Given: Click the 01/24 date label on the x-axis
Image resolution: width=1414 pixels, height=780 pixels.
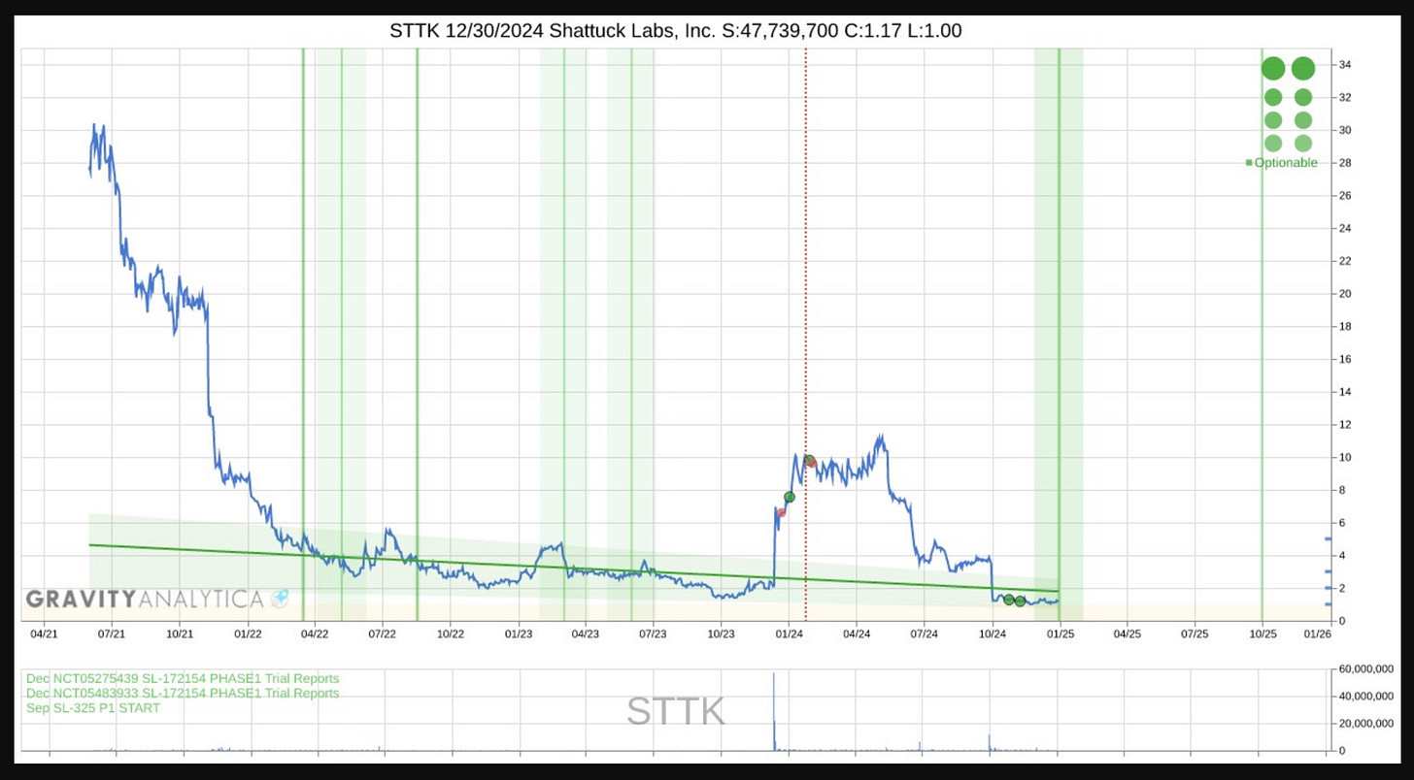Looking at the screenshot, I should [x=789, y=634].
